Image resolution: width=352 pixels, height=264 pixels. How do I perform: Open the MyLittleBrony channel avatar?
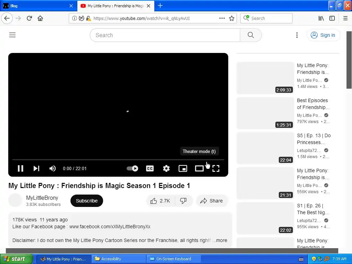click(x=15, y=200)
